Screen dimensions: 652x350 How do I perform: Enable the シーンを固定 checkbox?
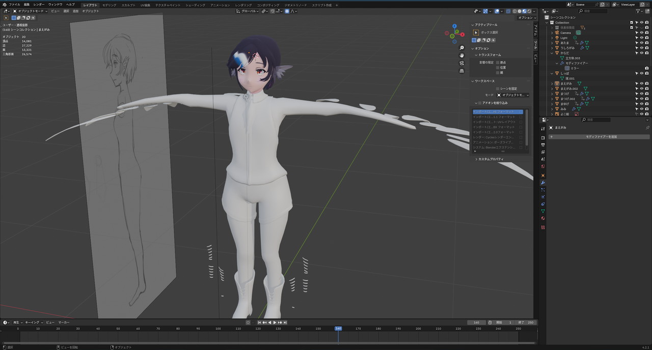(498, 89)
